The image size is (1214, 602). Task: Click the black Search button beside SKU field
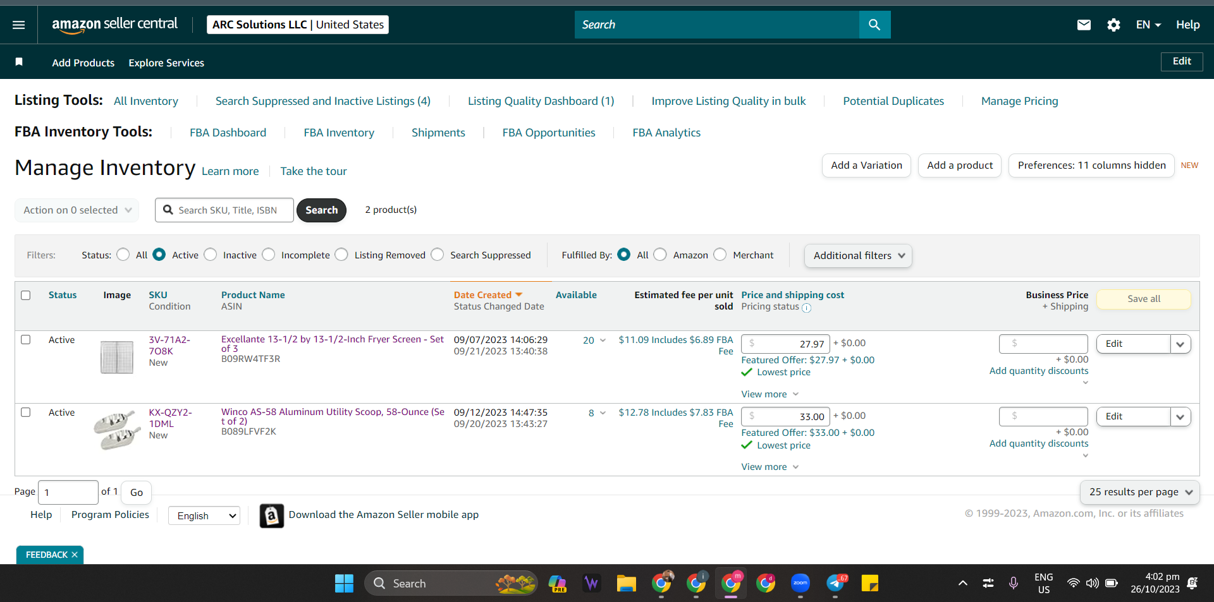point(321,210)
